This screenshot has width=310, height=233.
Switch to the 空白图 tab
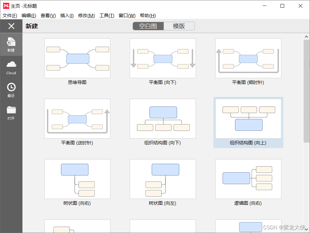(148, 26)
